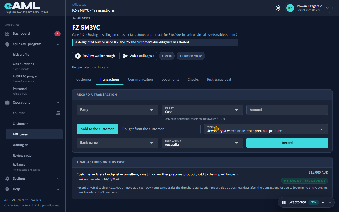The image size is (339, 212).
Task: Click the 2% Get started progress indicator
Action: click(313, 202)
